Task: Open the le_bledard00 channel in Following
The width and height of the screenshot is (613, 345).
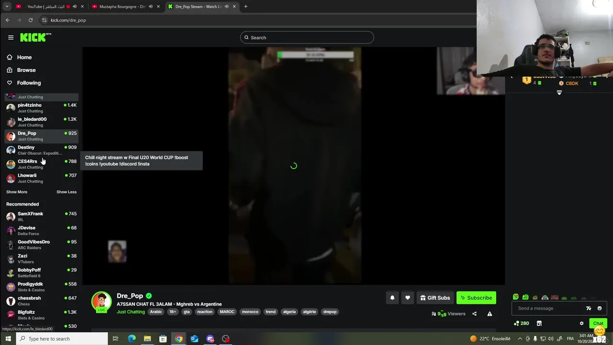Action: click(x=41, y=122)
